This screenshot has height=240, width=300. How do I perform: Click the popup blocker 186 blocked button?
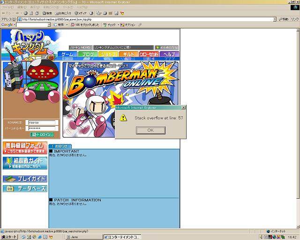pyautogui.click(x=85, y=25)
